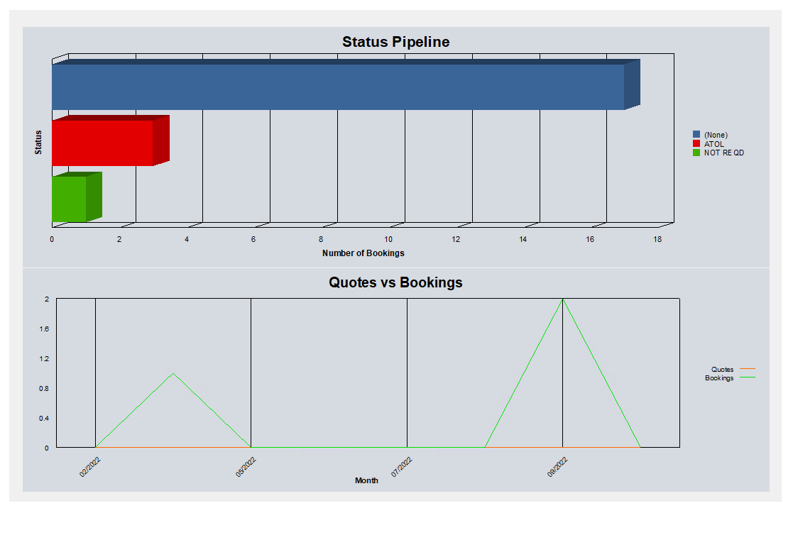The height and width of the screenshot is (557, 793).
Task: Click the '1.2' tick on line chart
Action: 44,359
